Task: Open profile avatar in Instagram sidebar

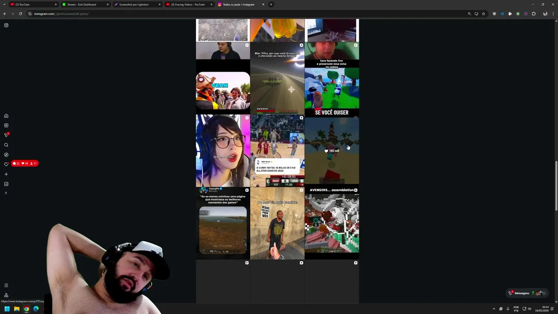Action: 6,193
